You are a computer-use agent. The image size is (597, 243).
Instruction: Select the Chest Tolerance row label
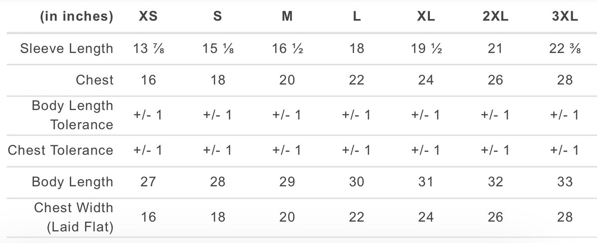click(60, 150)
